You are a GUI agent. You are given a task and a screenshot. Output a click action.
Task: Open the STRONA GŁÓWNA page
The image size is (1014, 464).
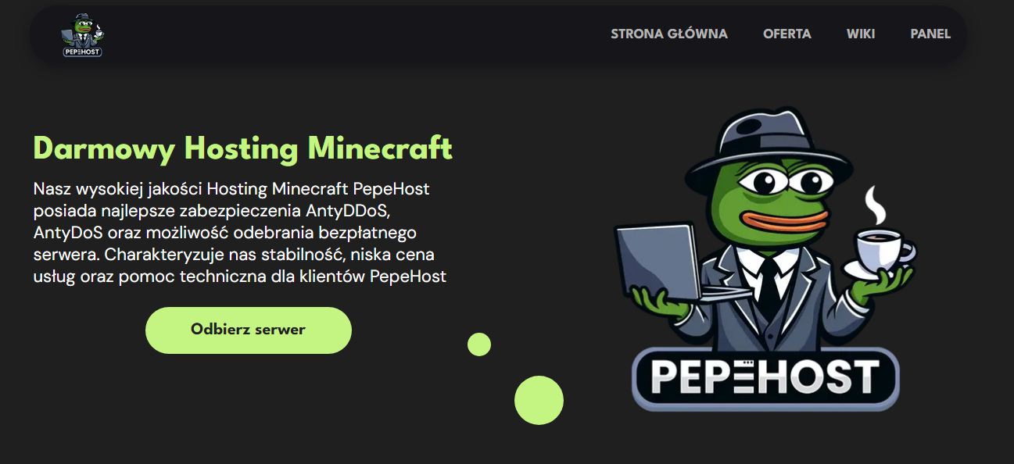click(668, 34)
